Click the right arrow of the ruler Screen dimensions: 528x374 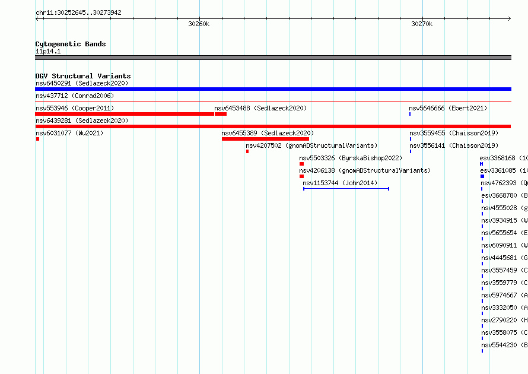point(509,19)
